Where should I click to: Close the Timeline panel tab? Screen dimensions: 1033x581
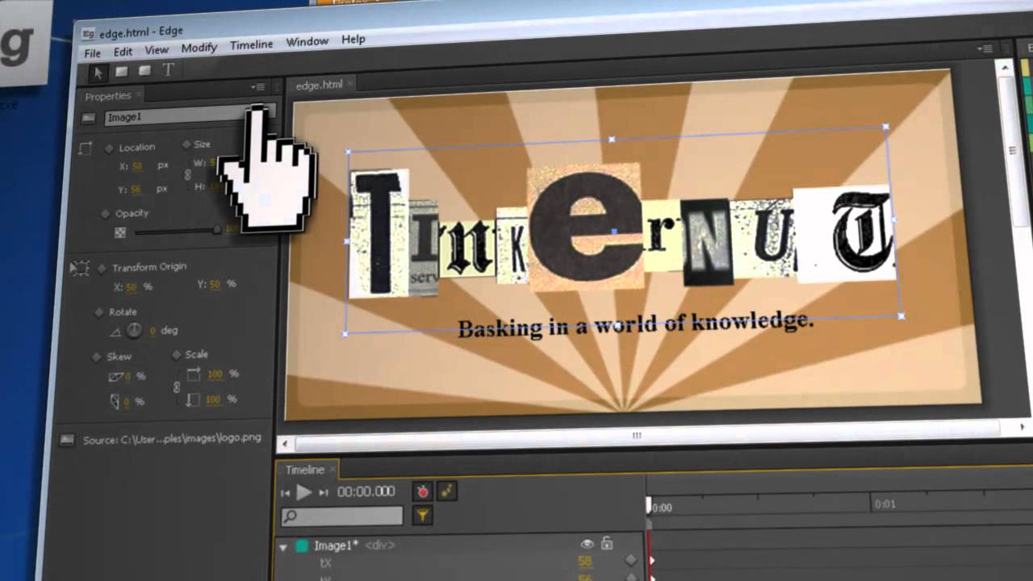point(331,469)
